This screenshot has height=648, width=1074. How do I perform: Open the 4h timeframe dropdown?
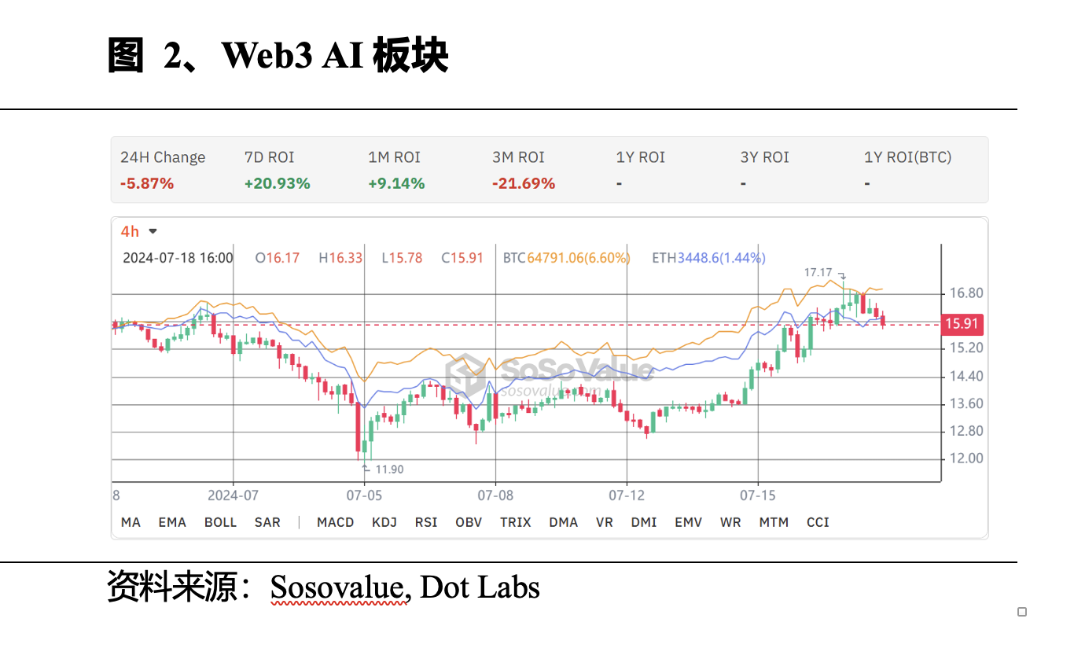138,231
